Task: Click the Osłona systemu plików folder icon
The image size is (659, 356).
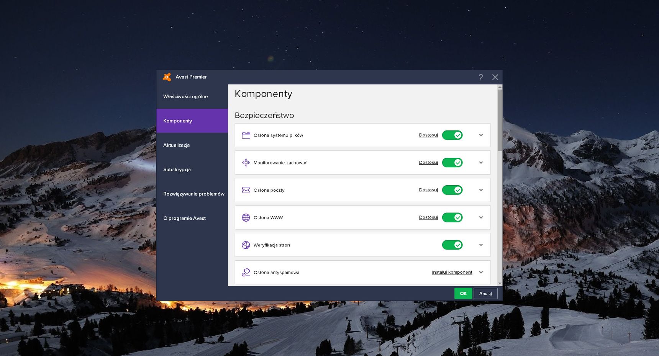Action: [246, 135]
